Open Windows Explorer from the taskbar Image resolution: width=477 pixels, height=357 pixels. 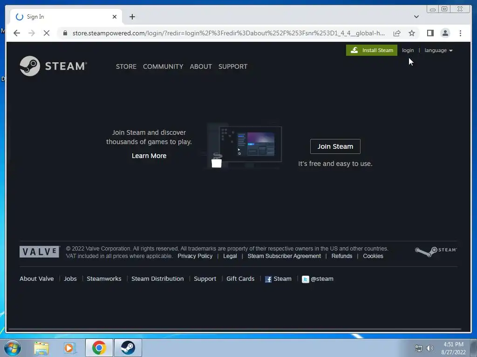(x=41, y=348)
